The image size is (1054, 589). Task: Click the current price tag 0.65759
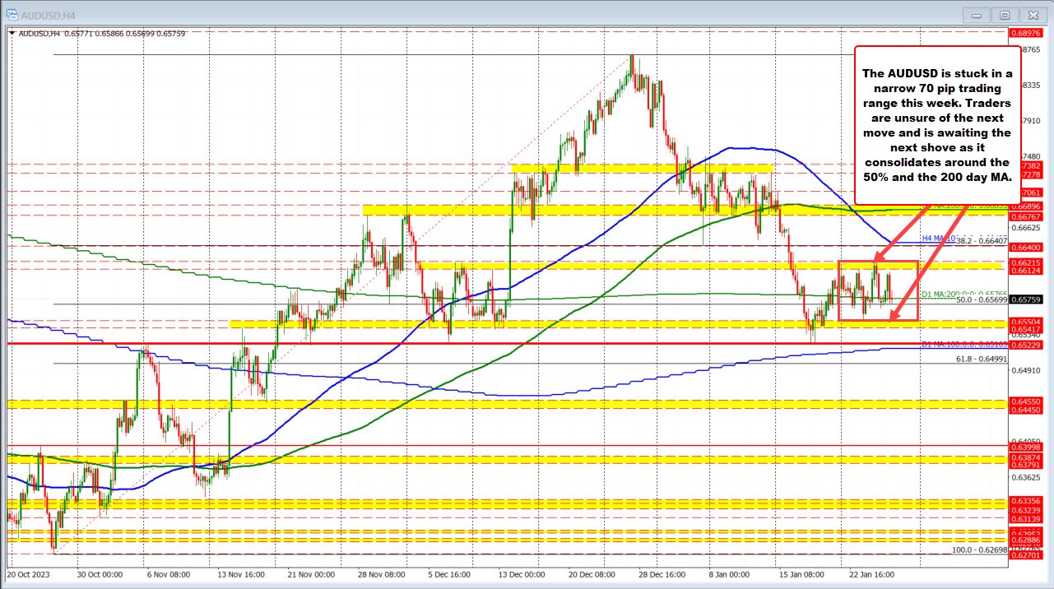tap(1025, 299)
